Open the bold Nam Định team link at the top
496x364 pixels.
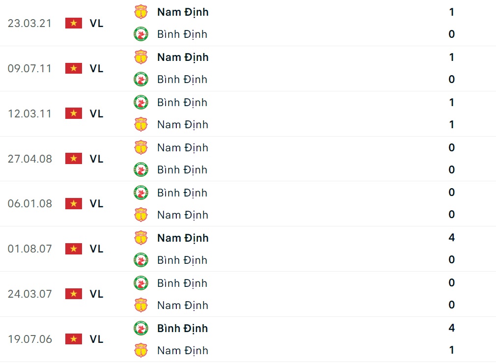click(x=183, y=12)
